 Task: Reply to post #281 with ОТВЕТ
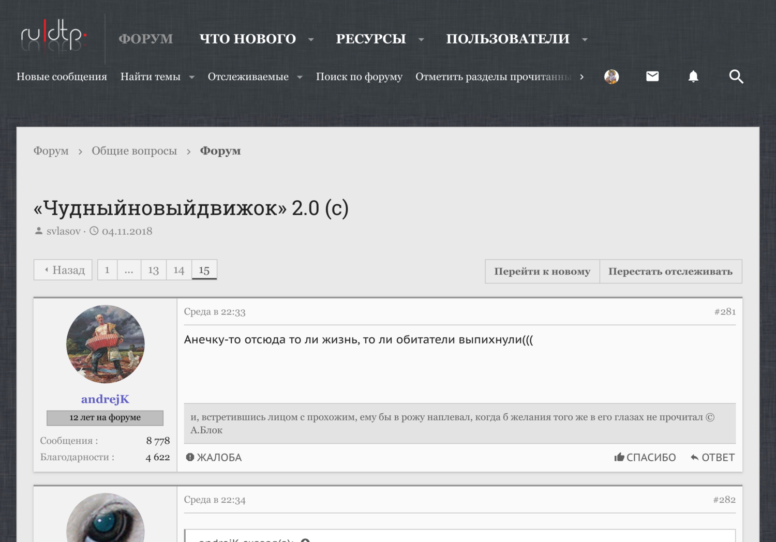click(x=712, y=457)
